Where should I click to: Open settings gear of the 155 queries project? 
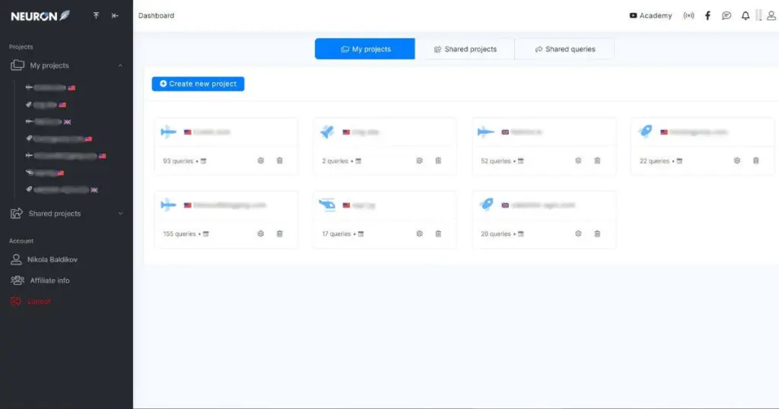(261, 234)
